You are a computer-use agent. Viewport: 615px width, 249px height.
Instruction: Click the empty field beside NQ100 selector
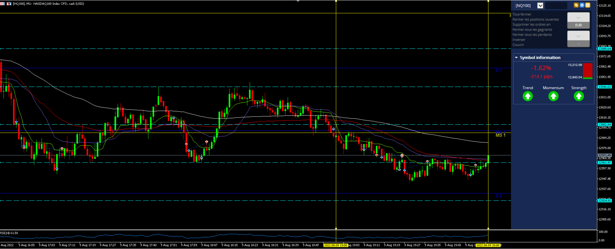click(x=556, y=5)
